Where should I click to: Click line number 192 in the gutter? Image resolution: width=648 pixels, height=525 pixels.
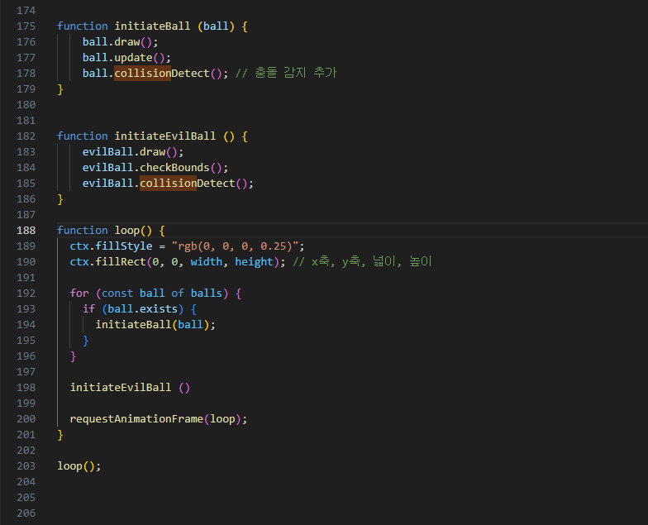(26, 293)
